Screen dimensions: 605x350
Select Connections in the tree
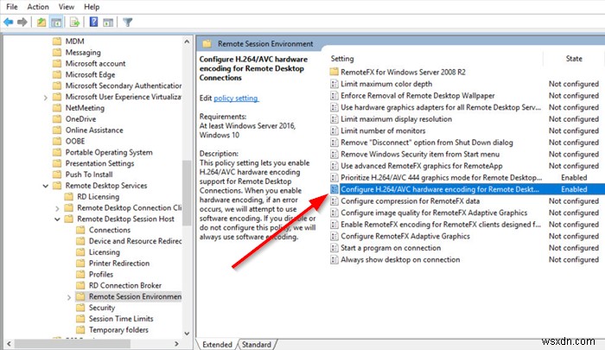click(x=110, y=230)
